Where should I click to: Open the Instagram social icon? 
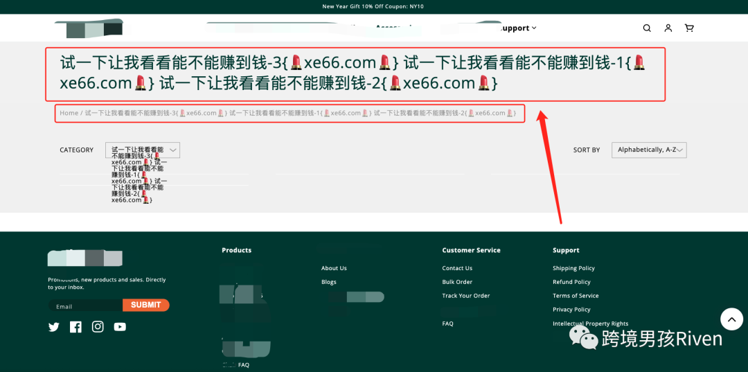pos(98,327)
